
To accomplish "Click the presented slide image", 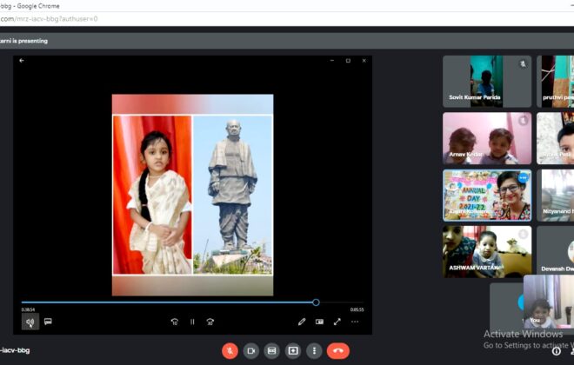I will 192,195.
